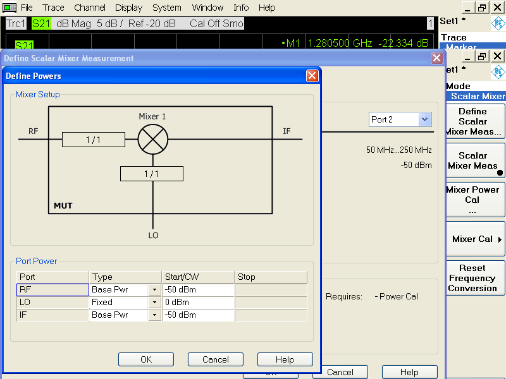Viewport: 506px width, 379px height.
Task: Close the Define Scalar Mixer Measurement window
Action: click(x=436, y=58)
